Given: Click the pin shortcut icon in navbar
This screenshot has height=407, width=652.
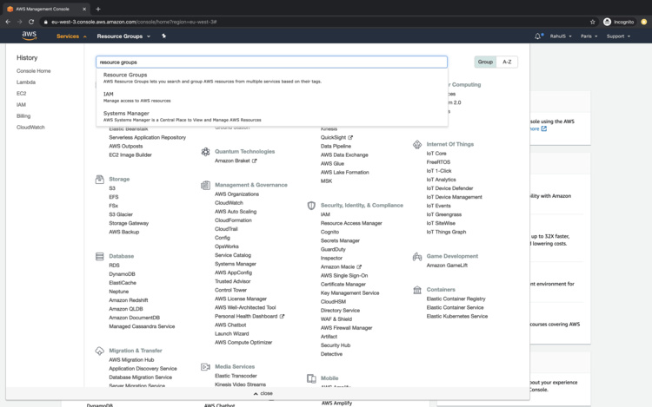Looking at the screenshot, I should (x=163, y=36).
